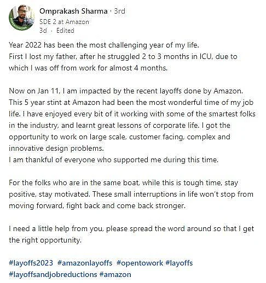This screenshot has width=266, height=283.
Task: Click the Omprakash Sharma author name
Action: (x=73, y=11)
